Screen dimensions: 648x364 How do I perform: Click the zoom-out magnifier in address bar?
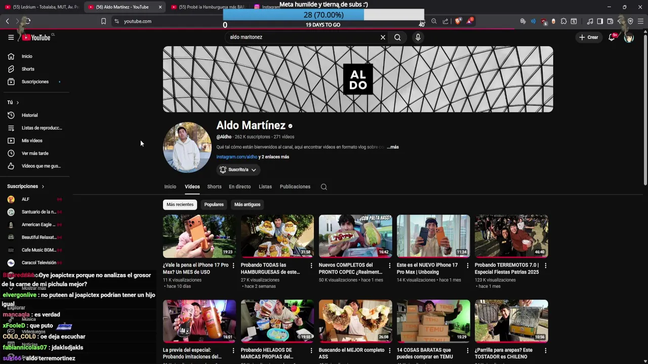pos(434,21)
